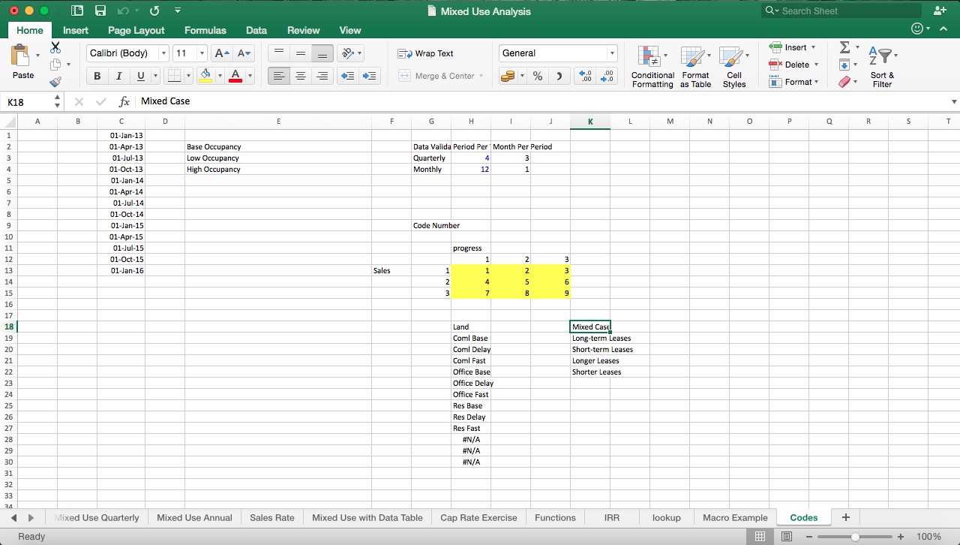The image size is (960, 545).
Task: Switch to Normal view in status bar
Action: [760, 537]
